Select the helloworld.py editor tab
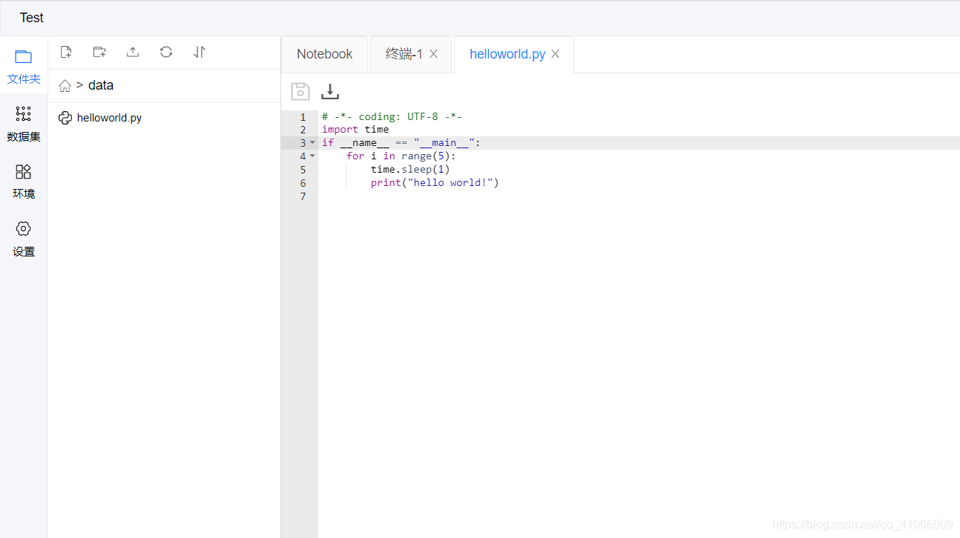The height and width of the screenshot is (538, 960). coord(507,54)
